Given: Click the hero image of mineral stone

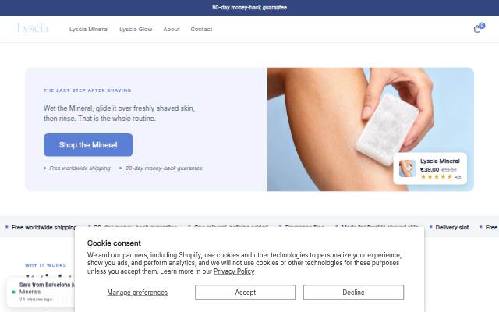Looking at the screenshot, I should [x=370, y=129].
